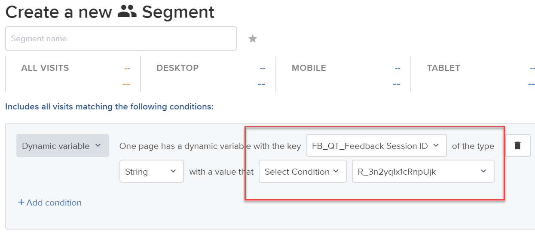
Task: Click the chevron on R_3n2yqlx1cRnpUjk field
Action: [483, 171]
